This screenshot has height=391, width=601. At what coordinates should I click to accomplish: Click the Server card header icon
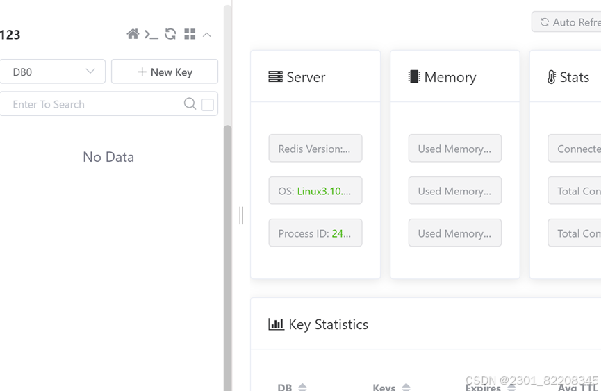(x=275, y=76)
